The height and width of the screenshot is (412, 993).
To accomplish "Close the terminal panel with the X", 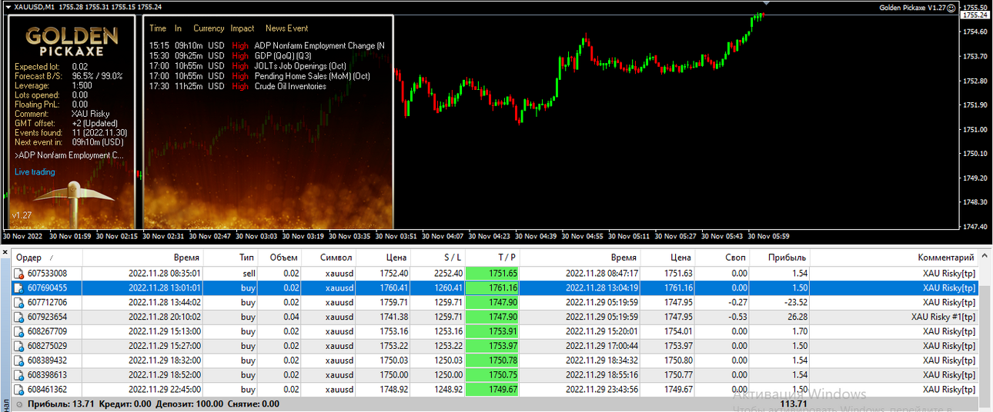I will pos(5,251).
